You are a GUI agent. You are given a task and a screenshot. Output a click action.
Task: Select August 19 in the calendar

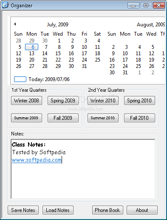[x=151, y=60]
